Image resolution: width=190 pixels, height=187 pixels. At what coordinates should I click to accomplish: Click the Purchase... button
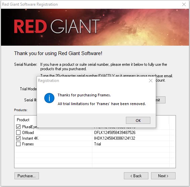click(27, 176)
